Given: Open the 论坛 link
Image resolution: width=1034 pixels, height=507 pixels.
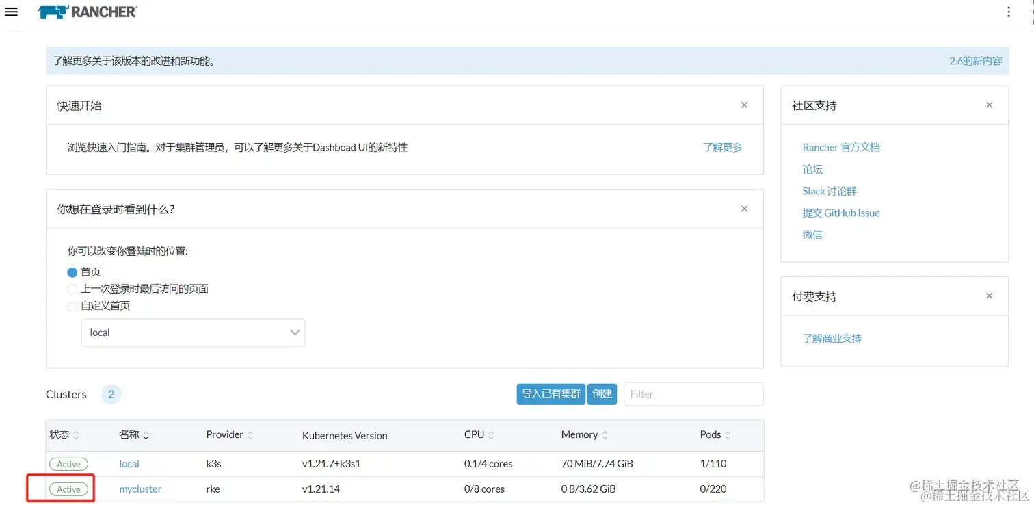Looking at the screenshot, I should 812,169.
